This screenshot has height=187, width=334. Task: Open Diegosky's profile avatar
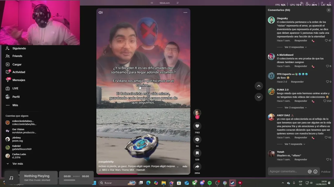point(271,20)
